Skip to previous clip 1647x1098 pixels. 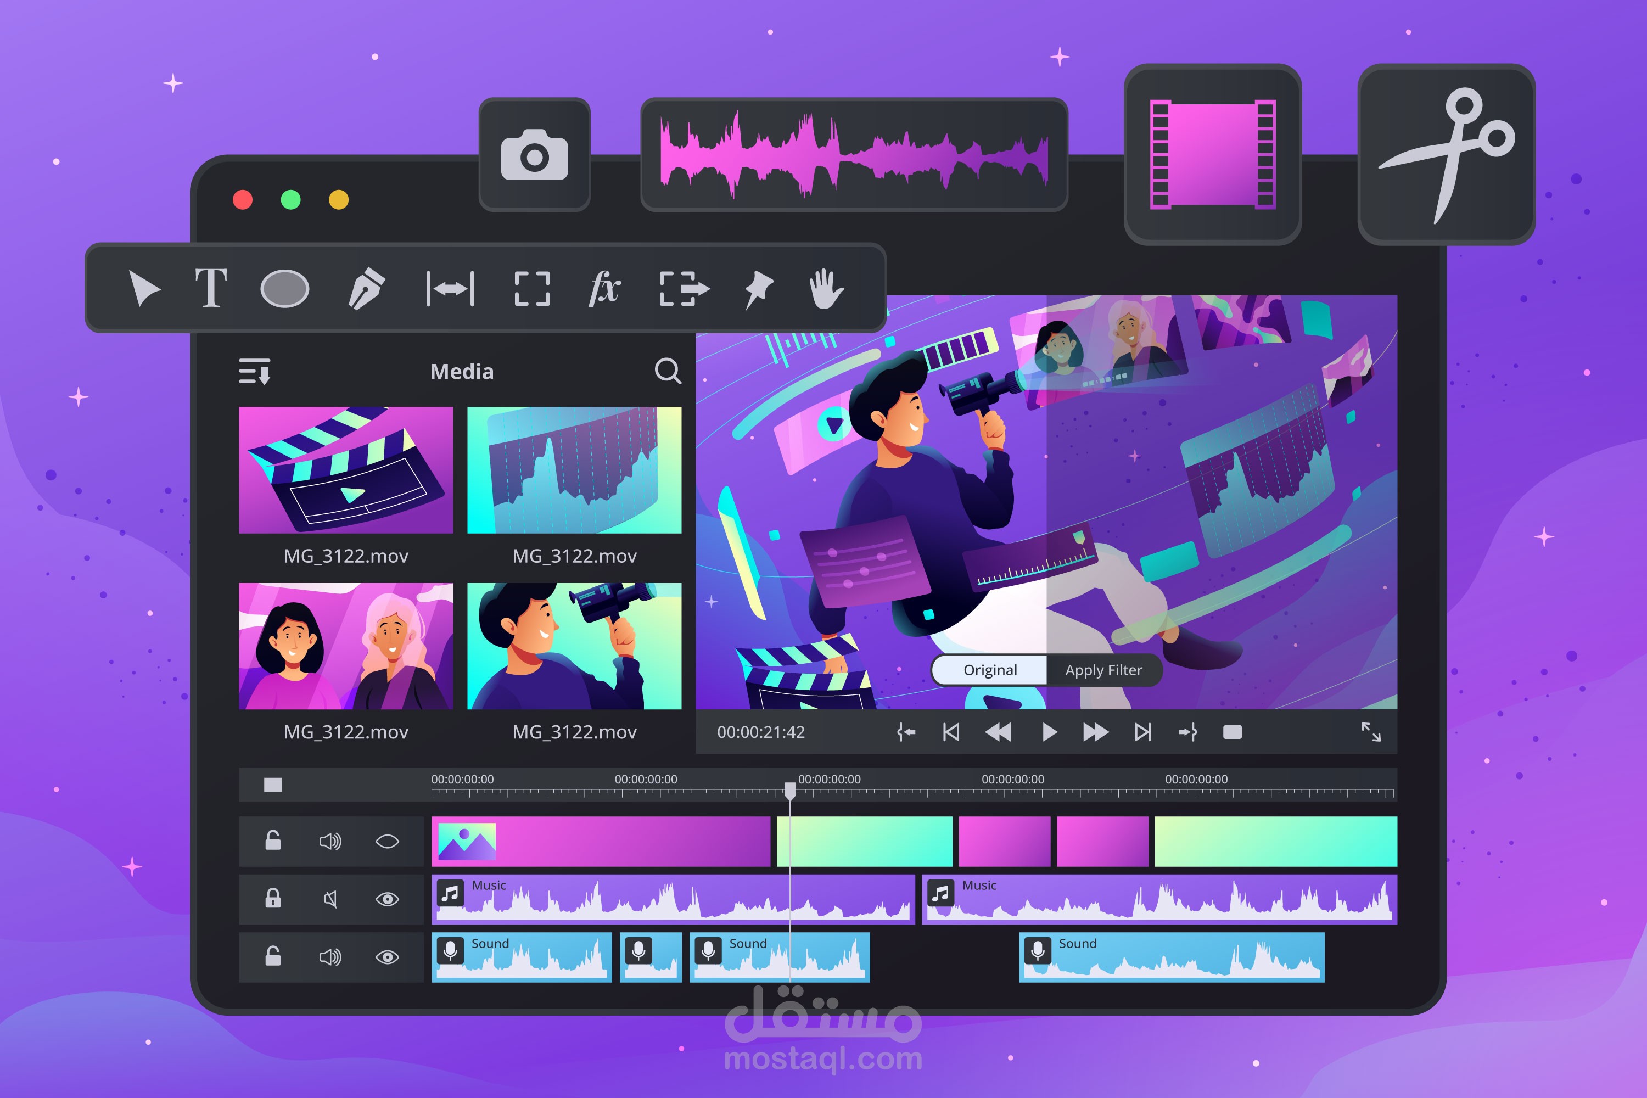point(951,732)
